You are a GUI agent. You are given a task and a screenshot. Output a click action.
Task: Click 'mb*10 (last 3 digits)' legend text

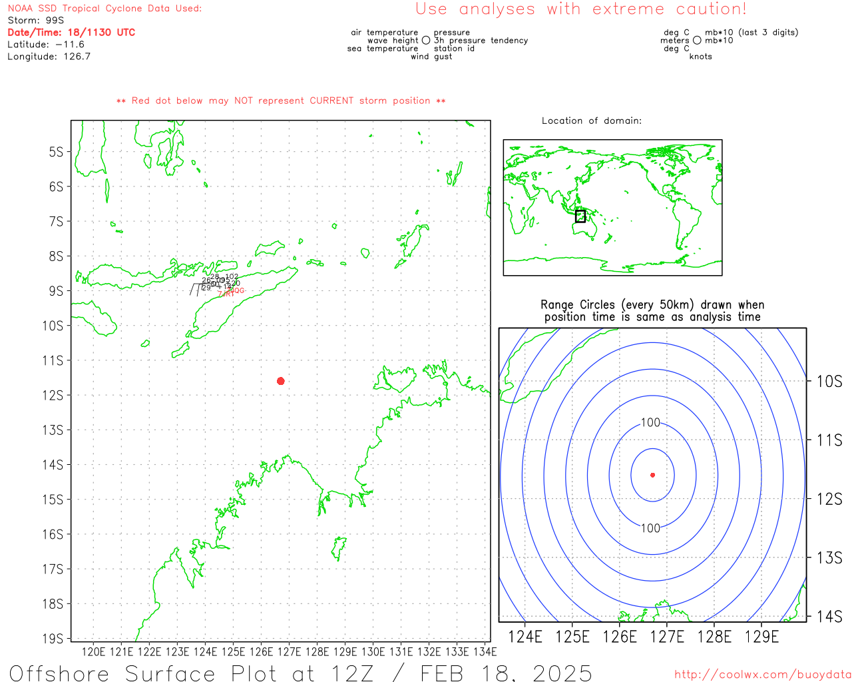751,33
